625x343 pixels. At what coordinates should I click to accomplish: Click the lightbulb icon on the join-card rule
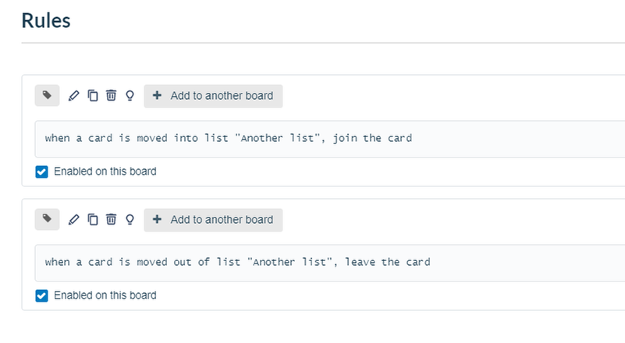pyautogui.click(x=130, y=96)
